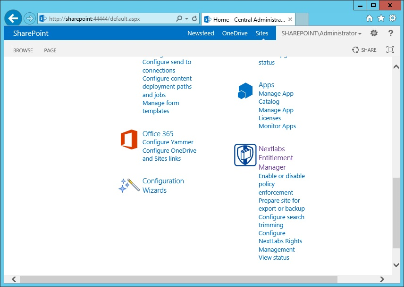Click Configure search trimming link
Image resolution: width=404 pixels, height=287 pixels.
tap(281, 221)
